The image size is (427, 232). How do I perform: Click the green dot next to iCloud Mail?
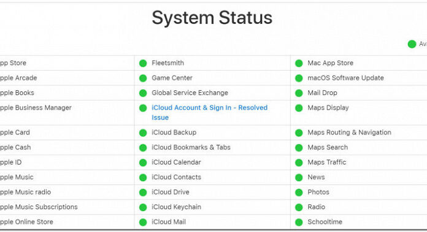click(143, 222)
